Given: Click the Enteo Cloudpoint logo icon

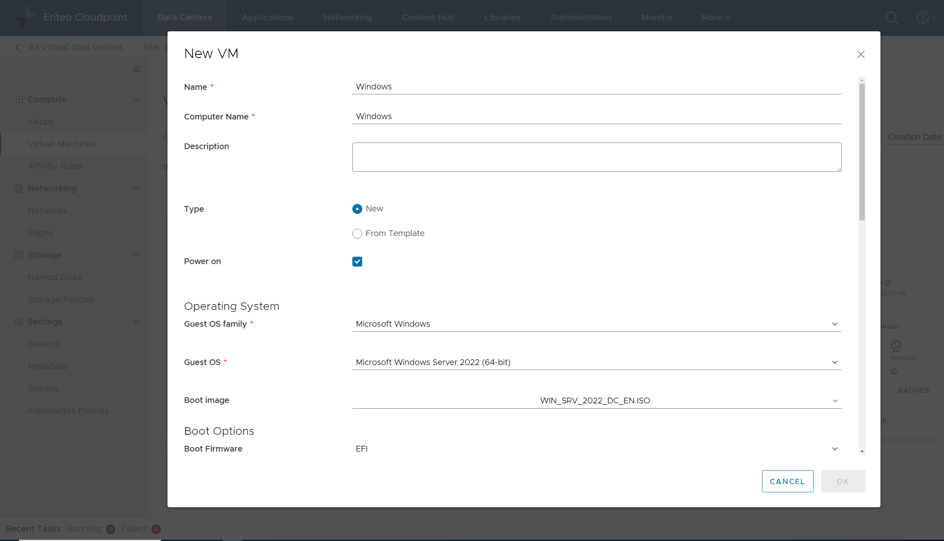Looking at the screenshot, I should point(25,17).
